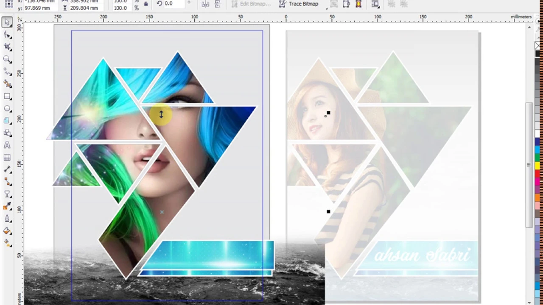The height and width of the screenshot is (305, 543).
Task: Click the selection center X marker
Action: [162, 212]
